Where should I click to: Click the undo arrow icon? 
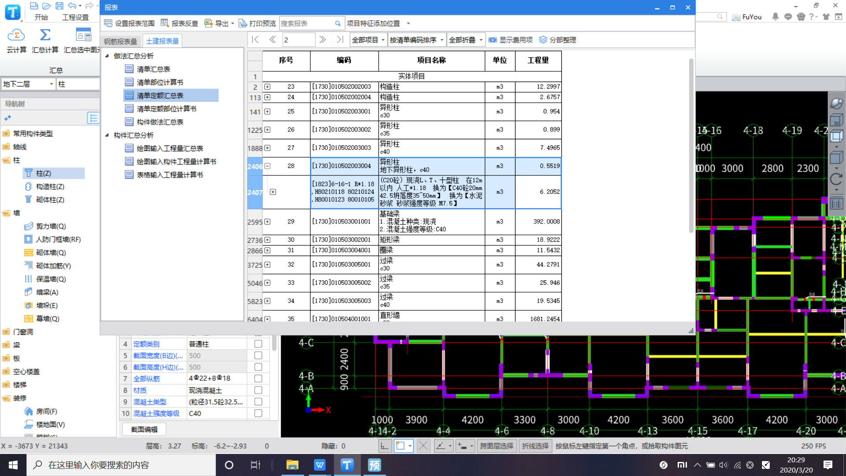[72, 6]
